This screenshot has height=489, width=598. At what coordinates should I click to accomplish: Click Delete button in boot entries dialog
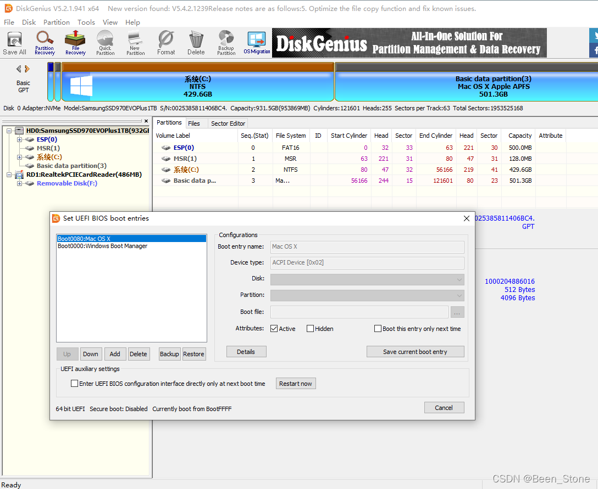point(139,354)
